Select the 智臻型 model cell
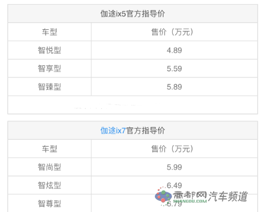The width and height of the screenshot is (259, 212). point(49,87)
